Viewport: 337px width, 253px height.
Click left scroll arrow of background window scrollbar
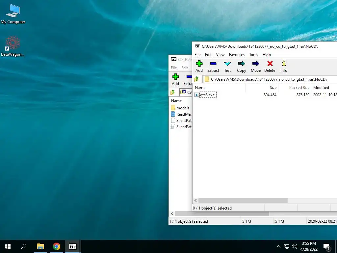(x=172, y=213)
